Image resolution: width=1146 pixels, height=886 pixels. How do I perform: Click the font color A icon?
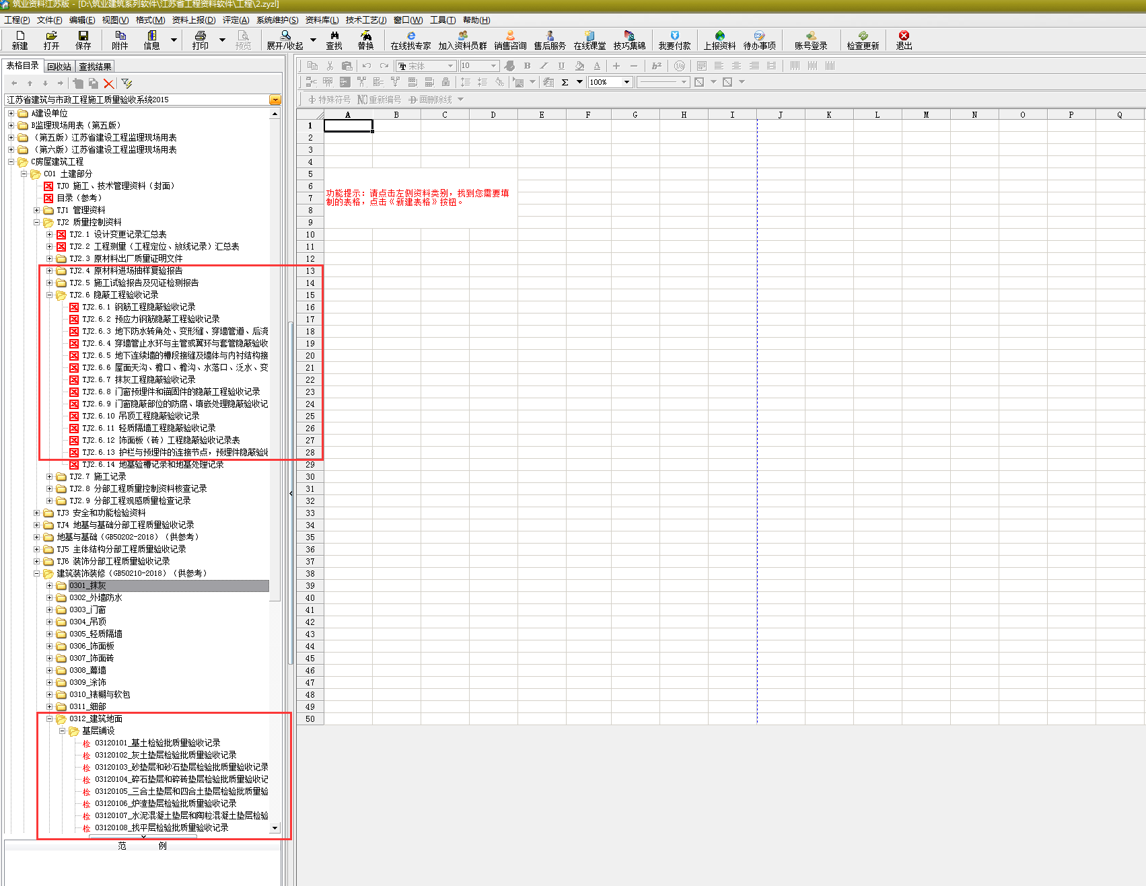597,66
